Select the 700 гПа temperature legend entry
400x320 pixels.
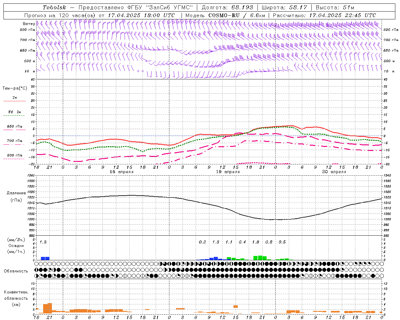[x=14, y=141]
